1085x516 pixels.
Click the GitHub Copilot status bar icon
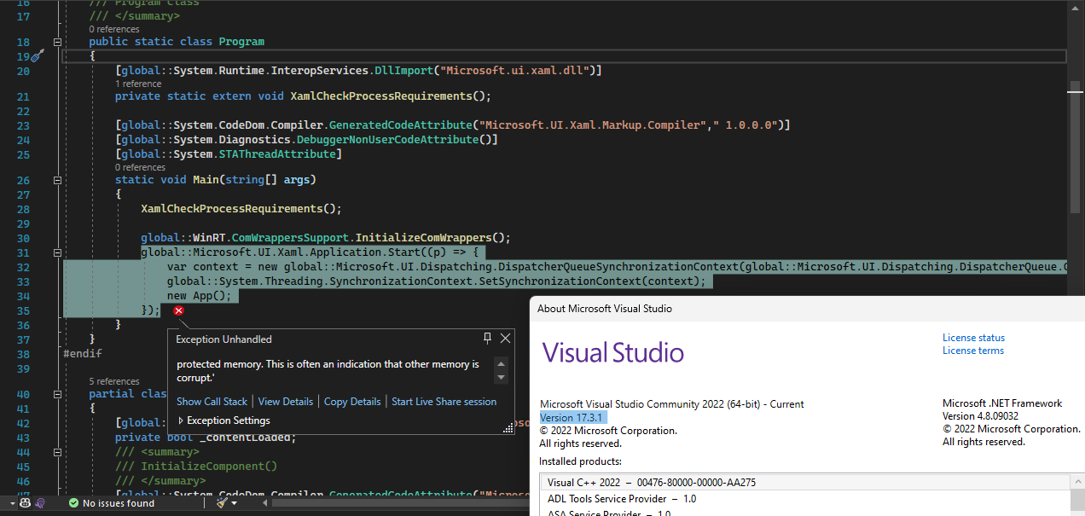25,503
